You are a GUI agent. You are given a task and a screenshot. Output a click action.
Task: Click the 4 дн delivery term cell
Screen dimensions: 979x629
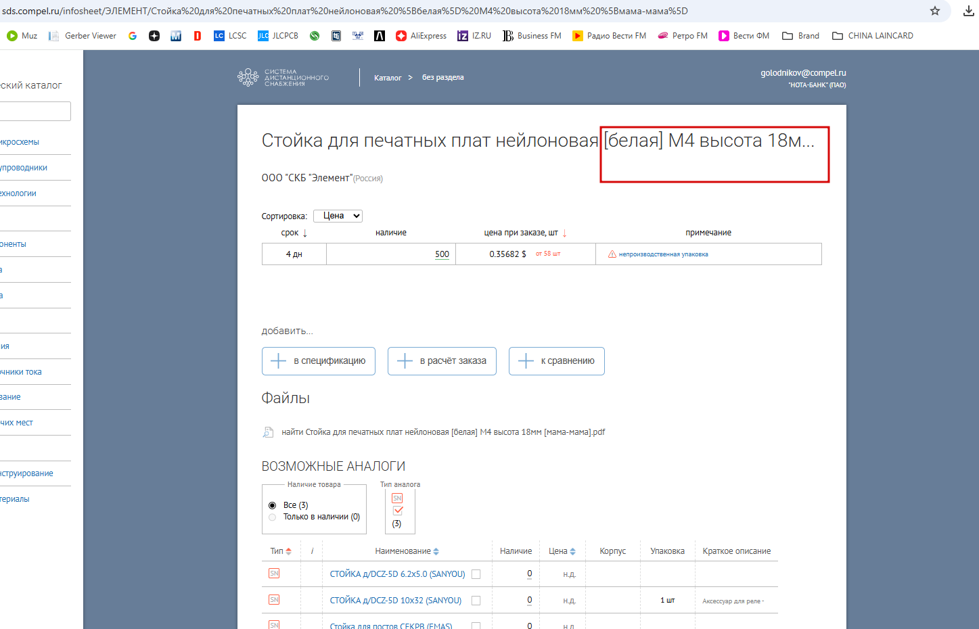click(294, 254)
